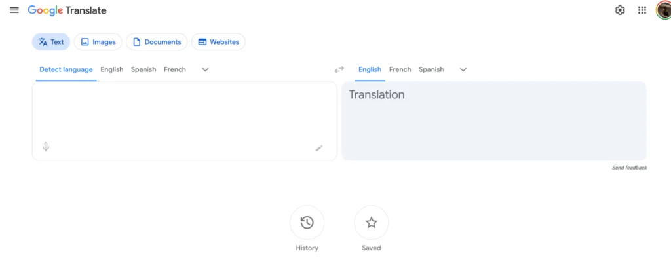Switch to Images translation mode
The height and width of the screenshot is (264, 671).
coord(98,42)
